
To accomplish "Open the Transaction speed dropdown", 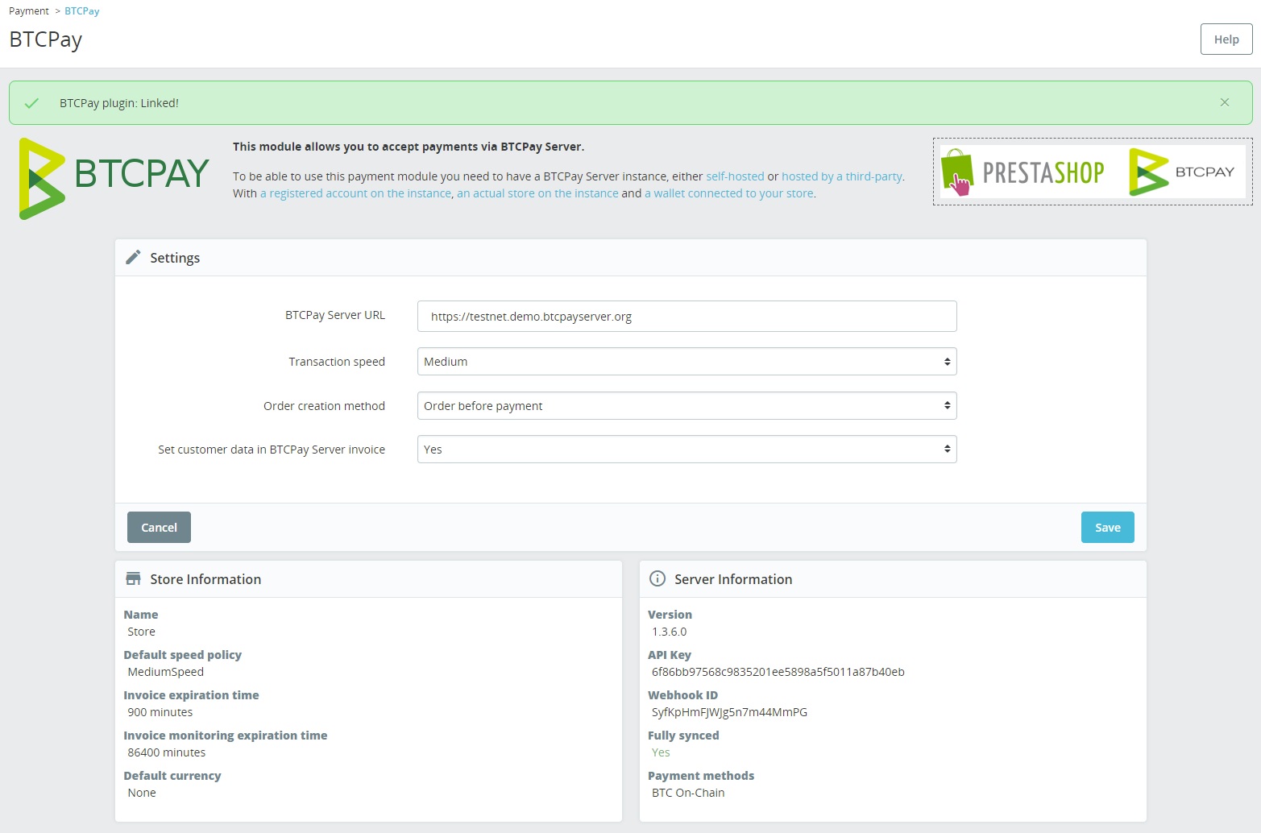I will point(686,361).
